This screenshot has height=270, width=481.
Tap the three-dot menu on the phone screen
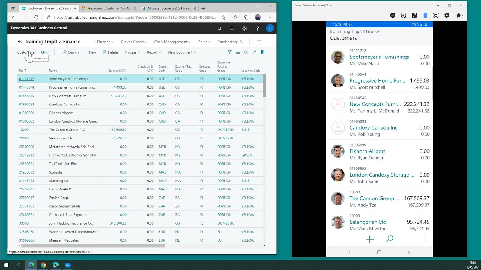pos(425,239)
